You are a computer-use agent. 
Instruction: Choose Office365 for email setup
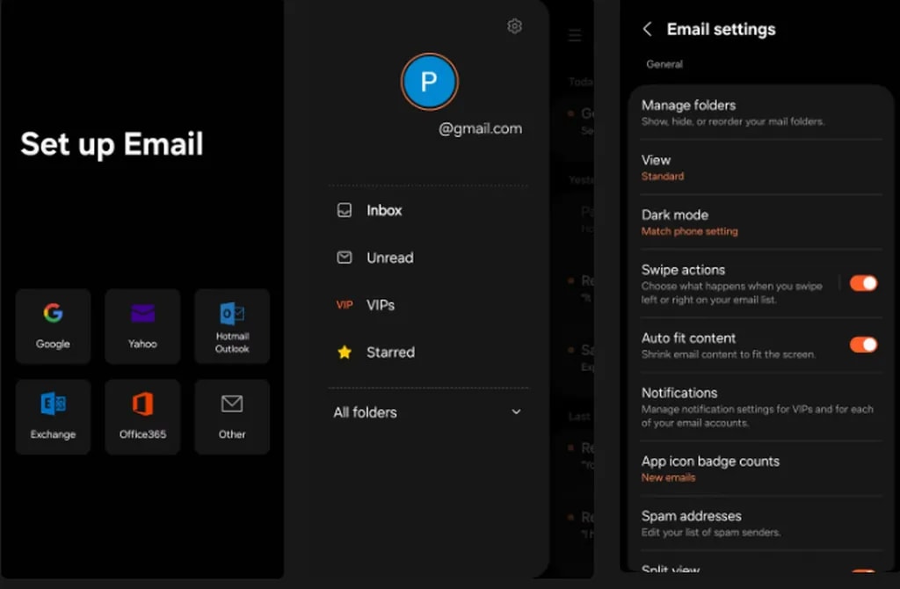click(x=142, y=416)
